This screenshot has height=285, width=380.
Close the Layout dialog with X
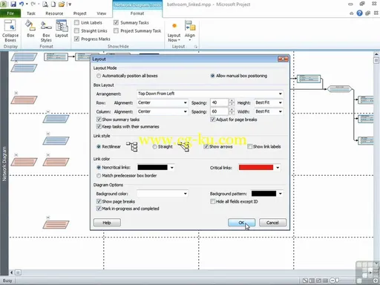pos(283,59)
